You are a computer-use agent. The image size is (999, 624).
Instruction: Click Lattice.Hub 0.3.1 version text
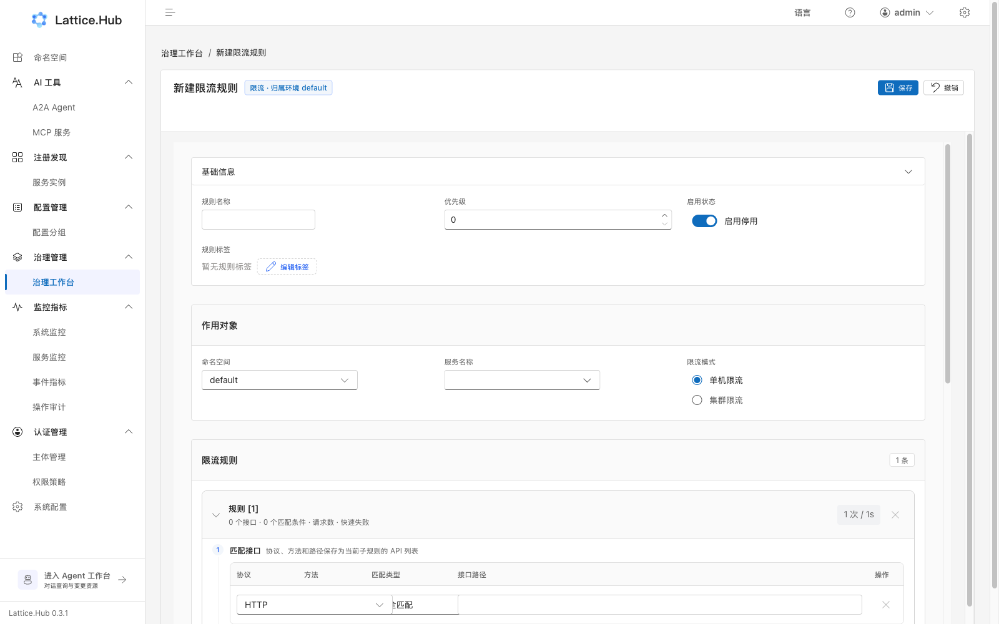tap(39, 613)
